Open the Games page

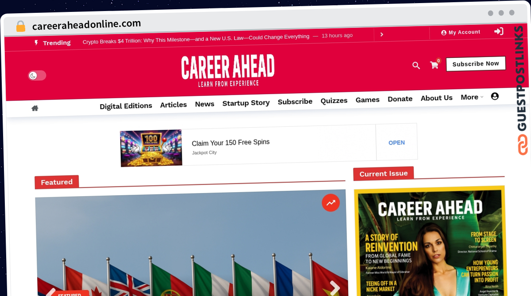(368, 100)
